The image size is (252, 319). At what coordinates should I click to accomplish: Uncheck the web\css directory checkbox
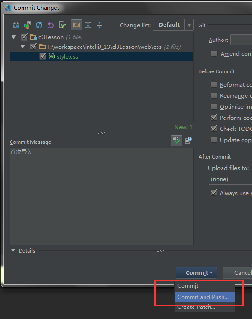[x=33, y=47]
